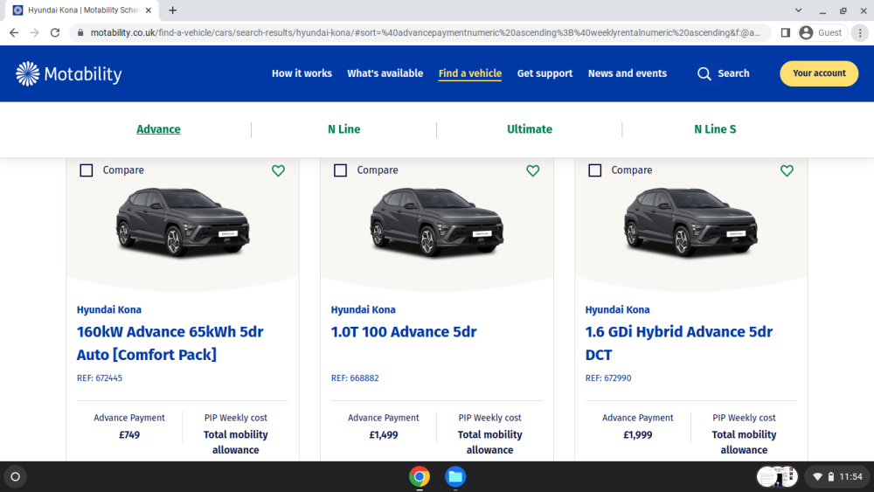Open What's available menu
This screenshot has height=492, width=874.
point(385,73)
